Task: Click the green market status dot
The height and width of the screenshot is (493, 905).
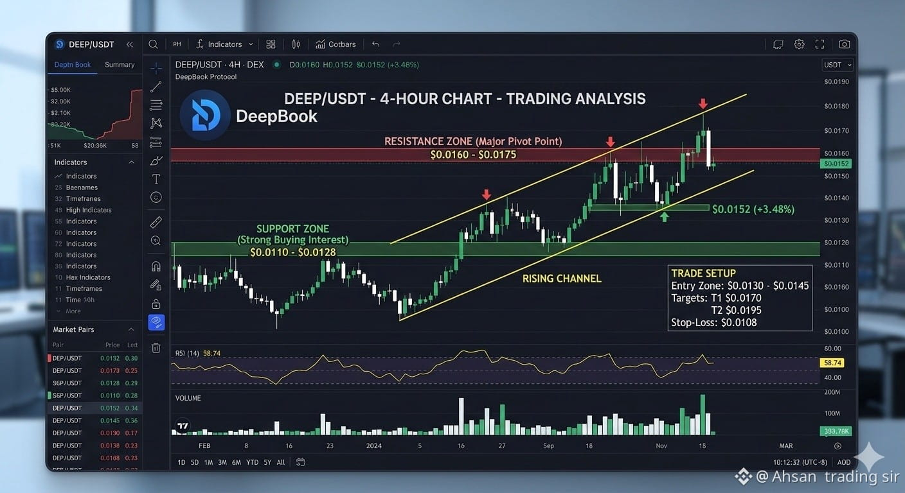Action: coord(277,64)
